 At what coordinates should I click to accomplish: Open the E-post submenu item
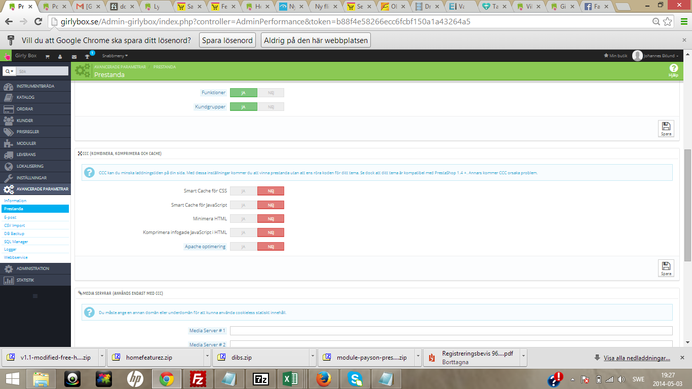[10, 217]
